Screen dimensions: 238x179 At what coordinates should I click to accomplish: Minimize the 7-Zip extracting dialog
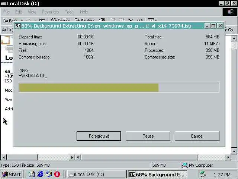207,26
